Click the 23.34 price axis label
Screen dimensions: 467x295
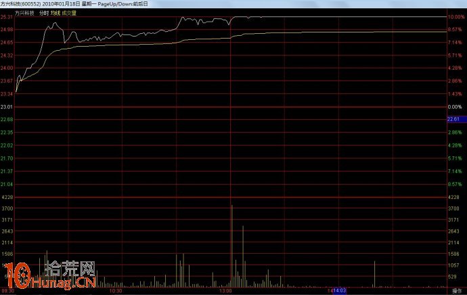7,94
